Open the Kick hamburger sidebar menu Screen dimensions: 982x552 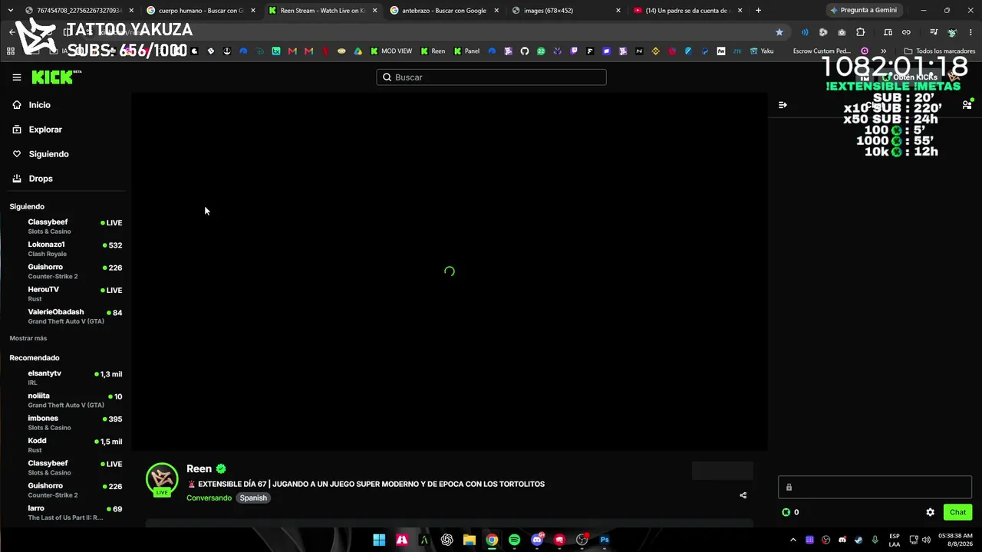click(x=17, y=77)
